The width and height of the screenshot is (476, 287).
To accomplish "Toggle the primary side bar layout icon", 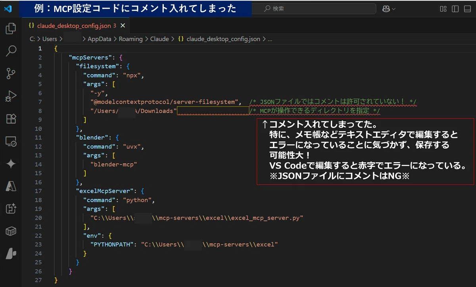I will 455,9.
